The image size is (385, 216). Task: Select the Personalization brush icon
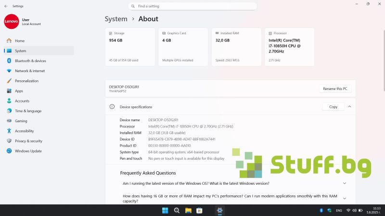point(9,81)
